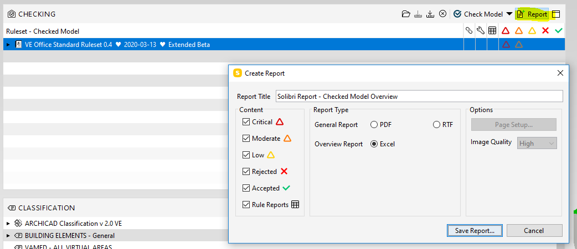Run Check Model button

tap(478, 14)
